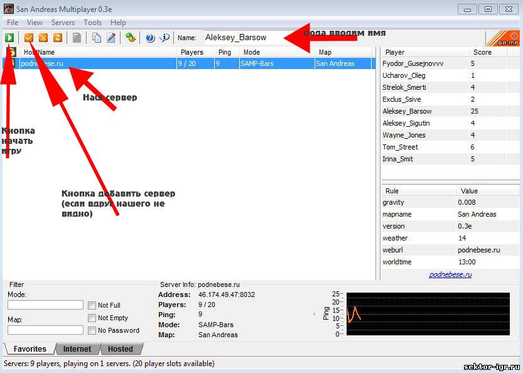Select player Aleksey_Sigutin
523x373 pixels.
[x=450, y=123]
